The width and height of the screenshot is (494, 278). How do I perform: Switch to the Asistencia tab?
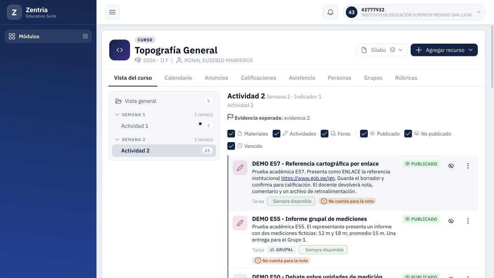click(302, 78)
